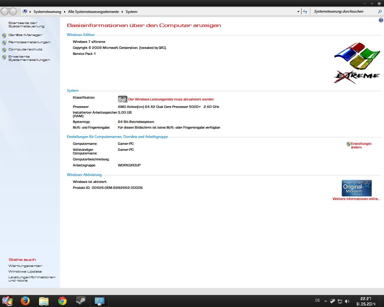
Task: Select the Systemsteuerung breadcrumb
Action: (47, 12)
